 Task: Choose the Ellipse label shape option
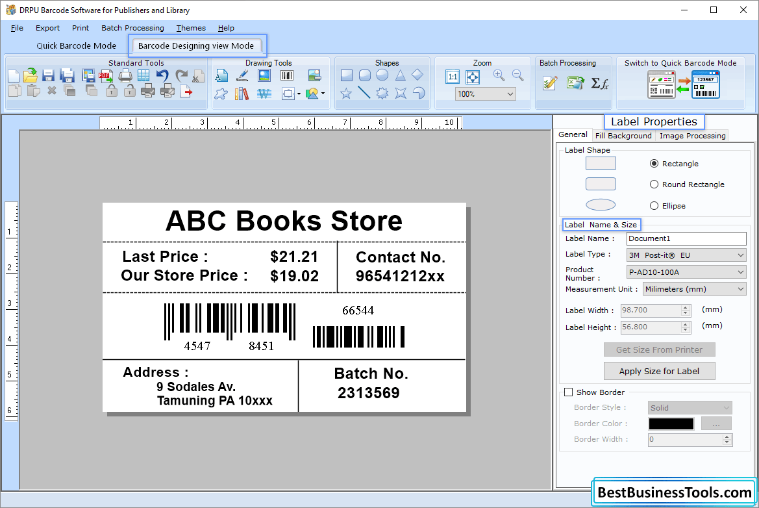(x=654, y=206)
